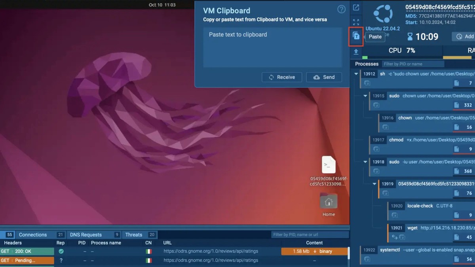The height and width of the screenshot is (267, 475).
Task: Collapse the sudo process 13918 branch
Action: point(365,162)
